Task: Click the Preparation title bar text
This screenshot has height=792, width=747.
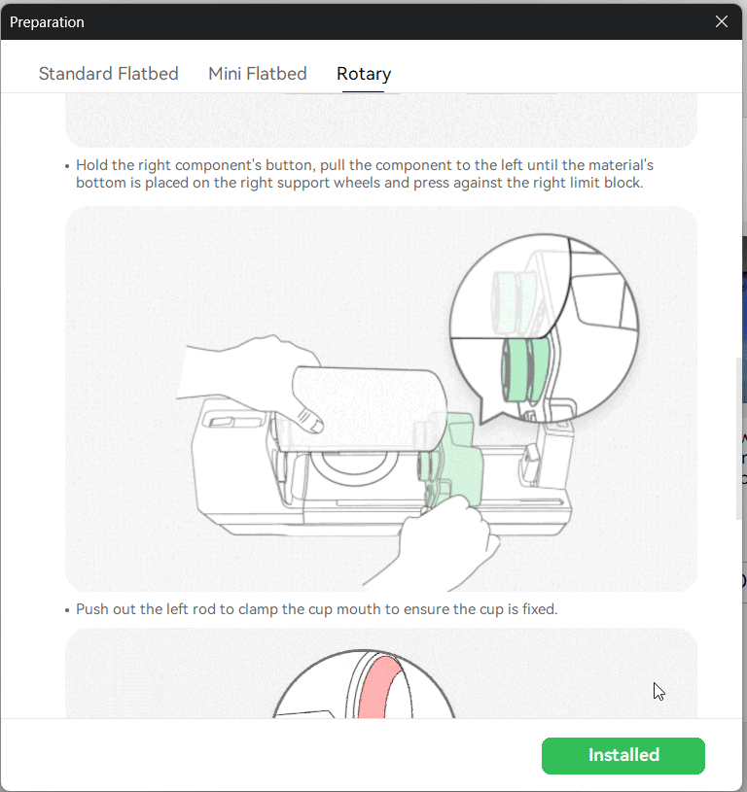Action: click(x=47, y=22)
